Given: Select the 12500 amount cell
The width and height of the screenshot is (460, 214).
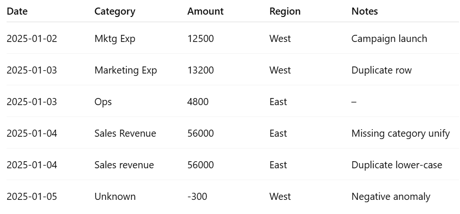Looking at the screenshot, I should click(200, 39).
